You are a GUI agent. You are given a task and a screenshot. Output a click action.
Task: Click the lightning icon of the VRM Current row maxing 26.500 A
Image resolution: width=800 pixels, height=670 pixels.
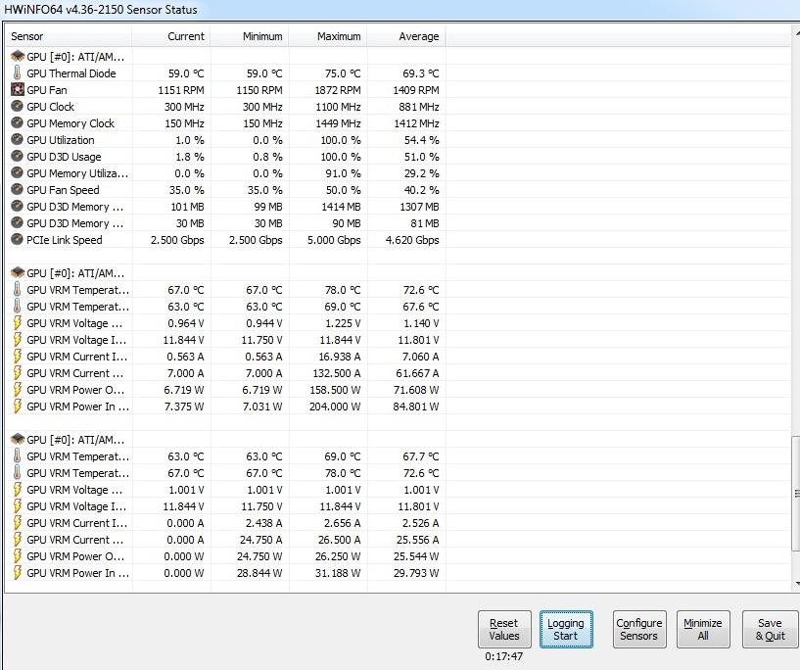point(17,540)
